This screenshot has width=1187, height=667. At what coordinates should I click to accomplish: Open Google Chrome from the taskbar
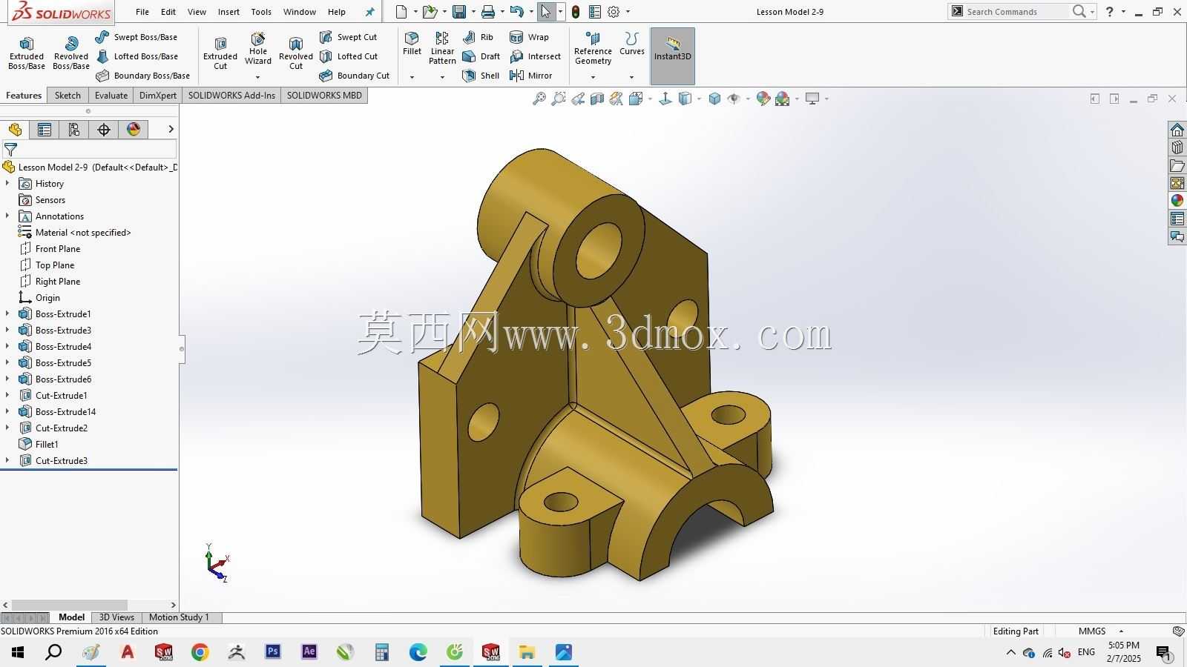coord(200,652)
